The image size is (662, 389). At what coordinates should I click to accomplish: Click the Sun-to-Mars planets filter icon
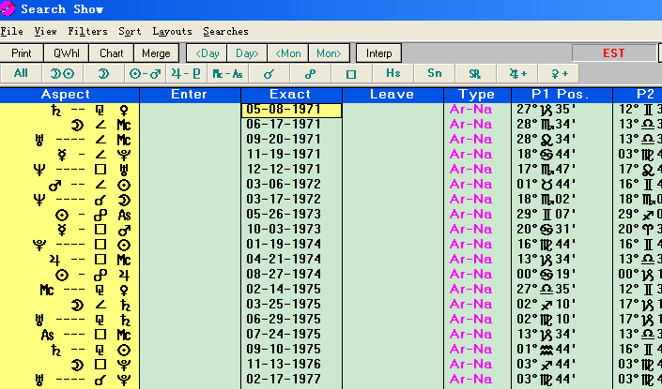point(145,73)
